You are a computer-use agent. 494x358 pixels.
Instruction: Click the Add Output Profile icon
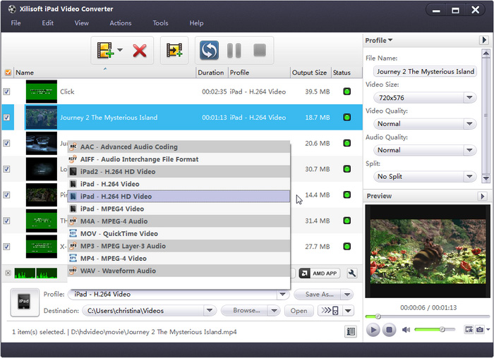pos(174,50)
